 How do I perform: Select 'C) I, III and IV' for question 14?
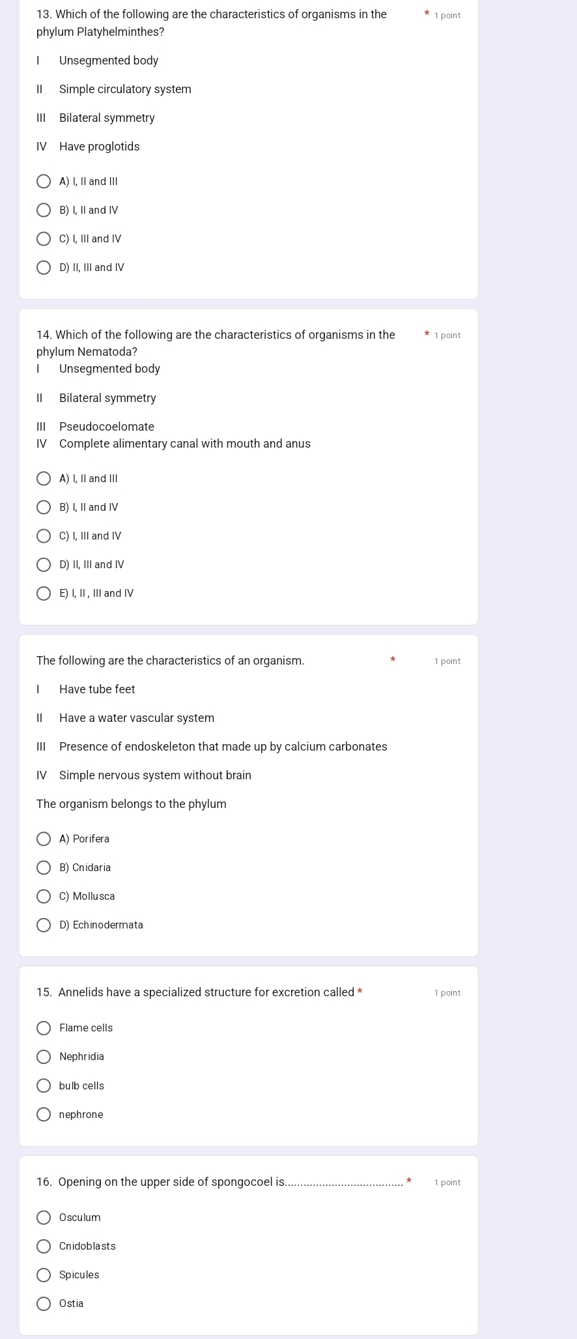(x=44, y=536)
